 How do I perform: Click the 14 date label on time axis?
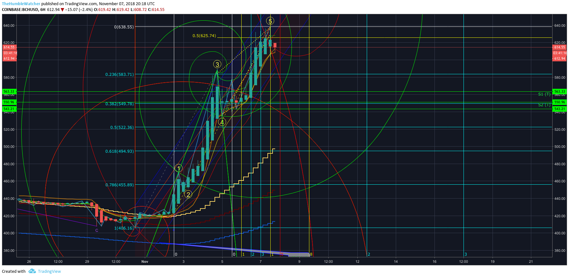pyautogui.click(x=396, y=262)
